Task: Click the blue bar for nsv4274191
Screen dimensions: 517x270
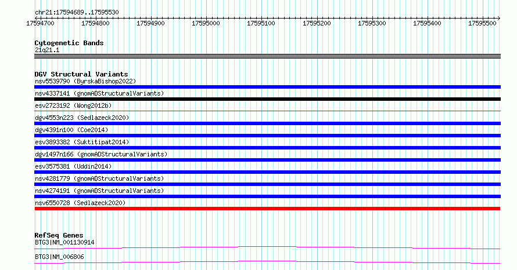Action: (x=267, y=196)
